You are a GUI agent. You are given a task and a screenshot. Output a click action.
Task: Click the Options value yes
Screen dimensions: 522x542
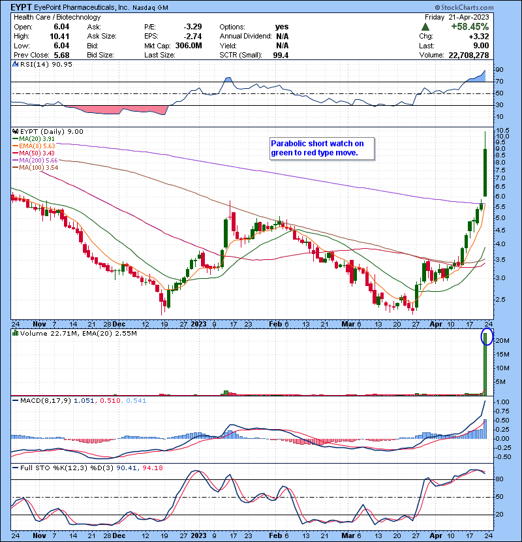click(x=282, y=27)
